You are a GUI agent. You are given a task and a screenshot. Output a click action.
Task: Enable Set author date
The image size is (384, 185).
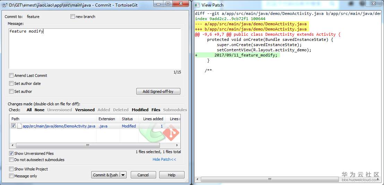11,83
